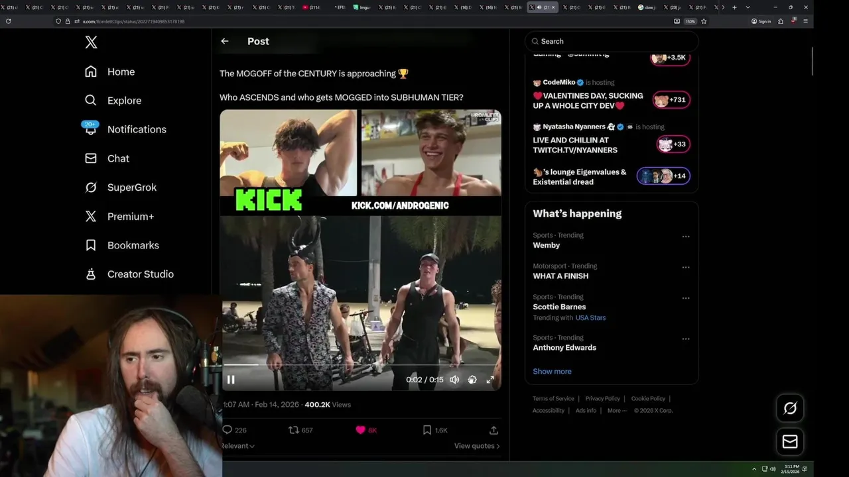Focus the X Search field

[612, 41]
